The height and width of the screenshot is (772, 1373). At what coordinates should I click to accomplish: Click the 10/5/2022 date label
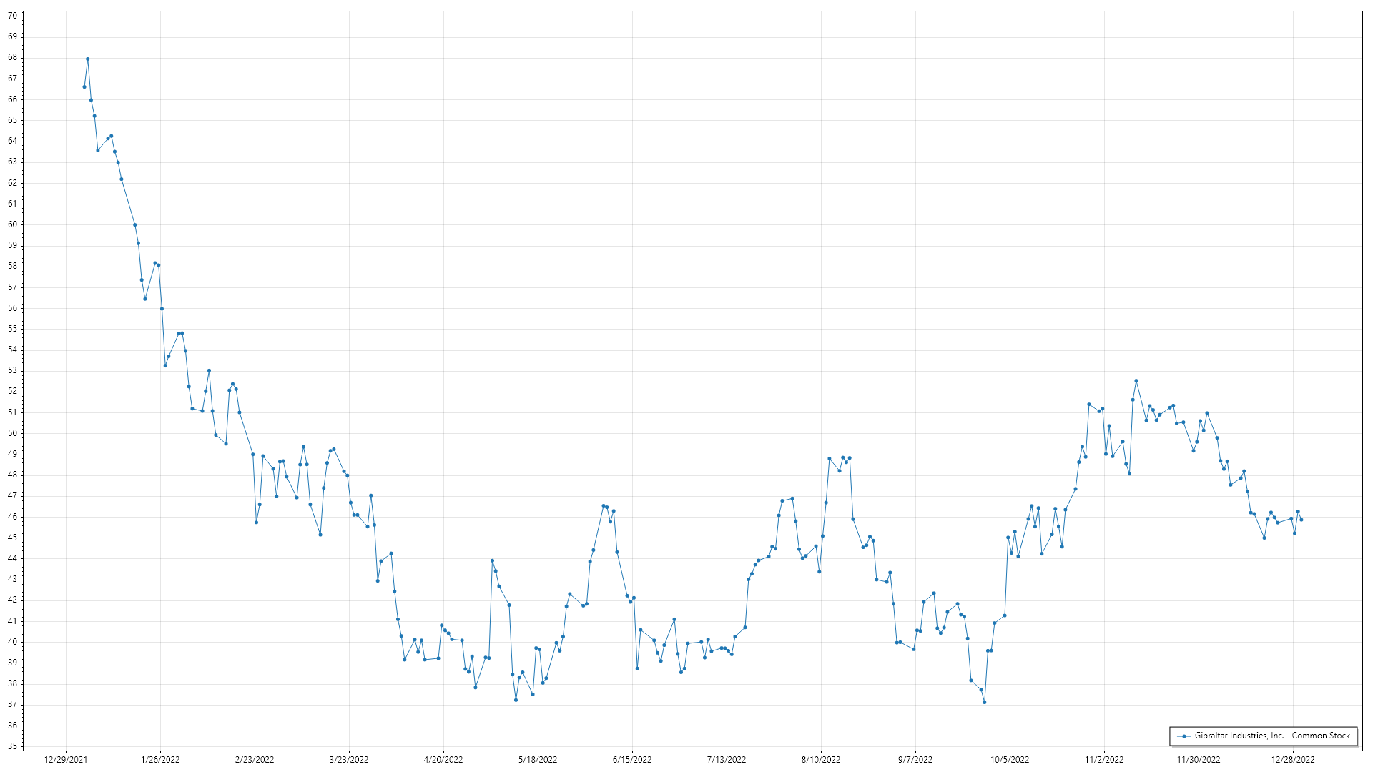1010,760
